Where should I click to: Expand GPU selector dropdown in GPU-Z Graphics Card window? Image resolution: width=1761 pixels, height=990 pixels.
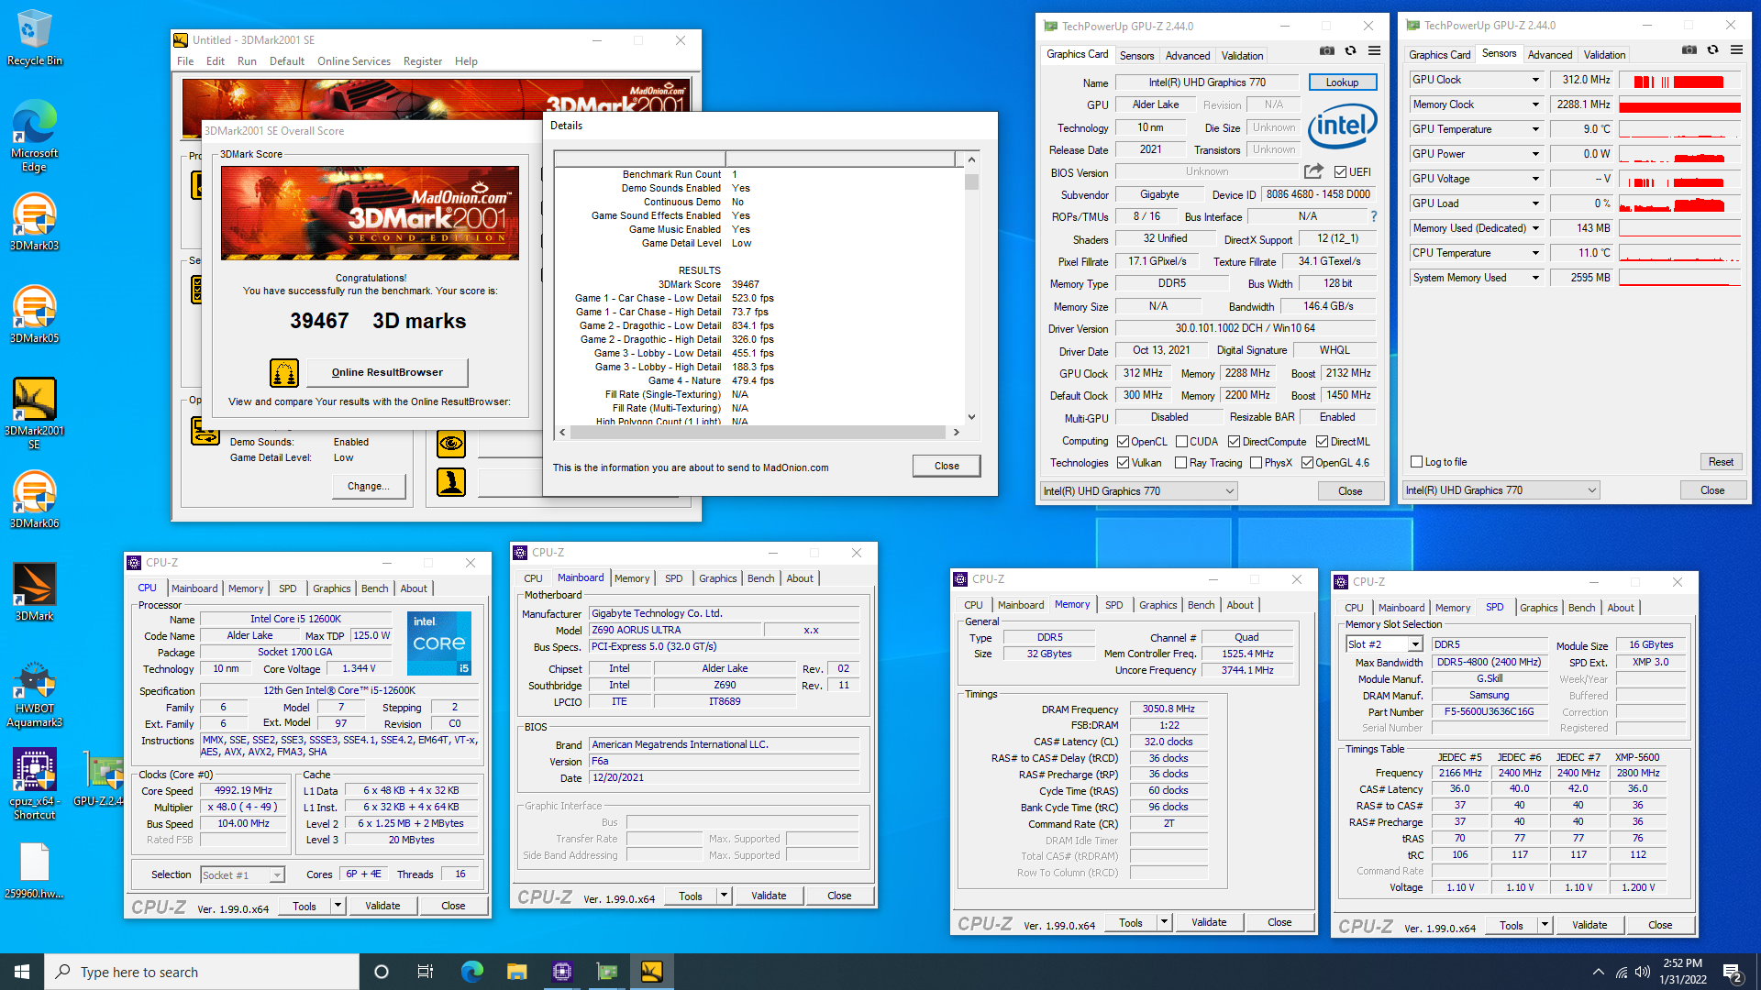[1229, 491]
